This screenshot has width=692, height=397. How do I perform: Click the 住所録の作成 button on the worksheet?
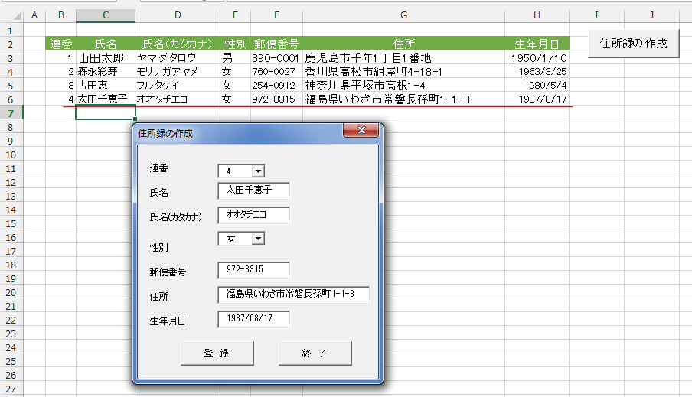pyautogui.click(x=633, y=44)
